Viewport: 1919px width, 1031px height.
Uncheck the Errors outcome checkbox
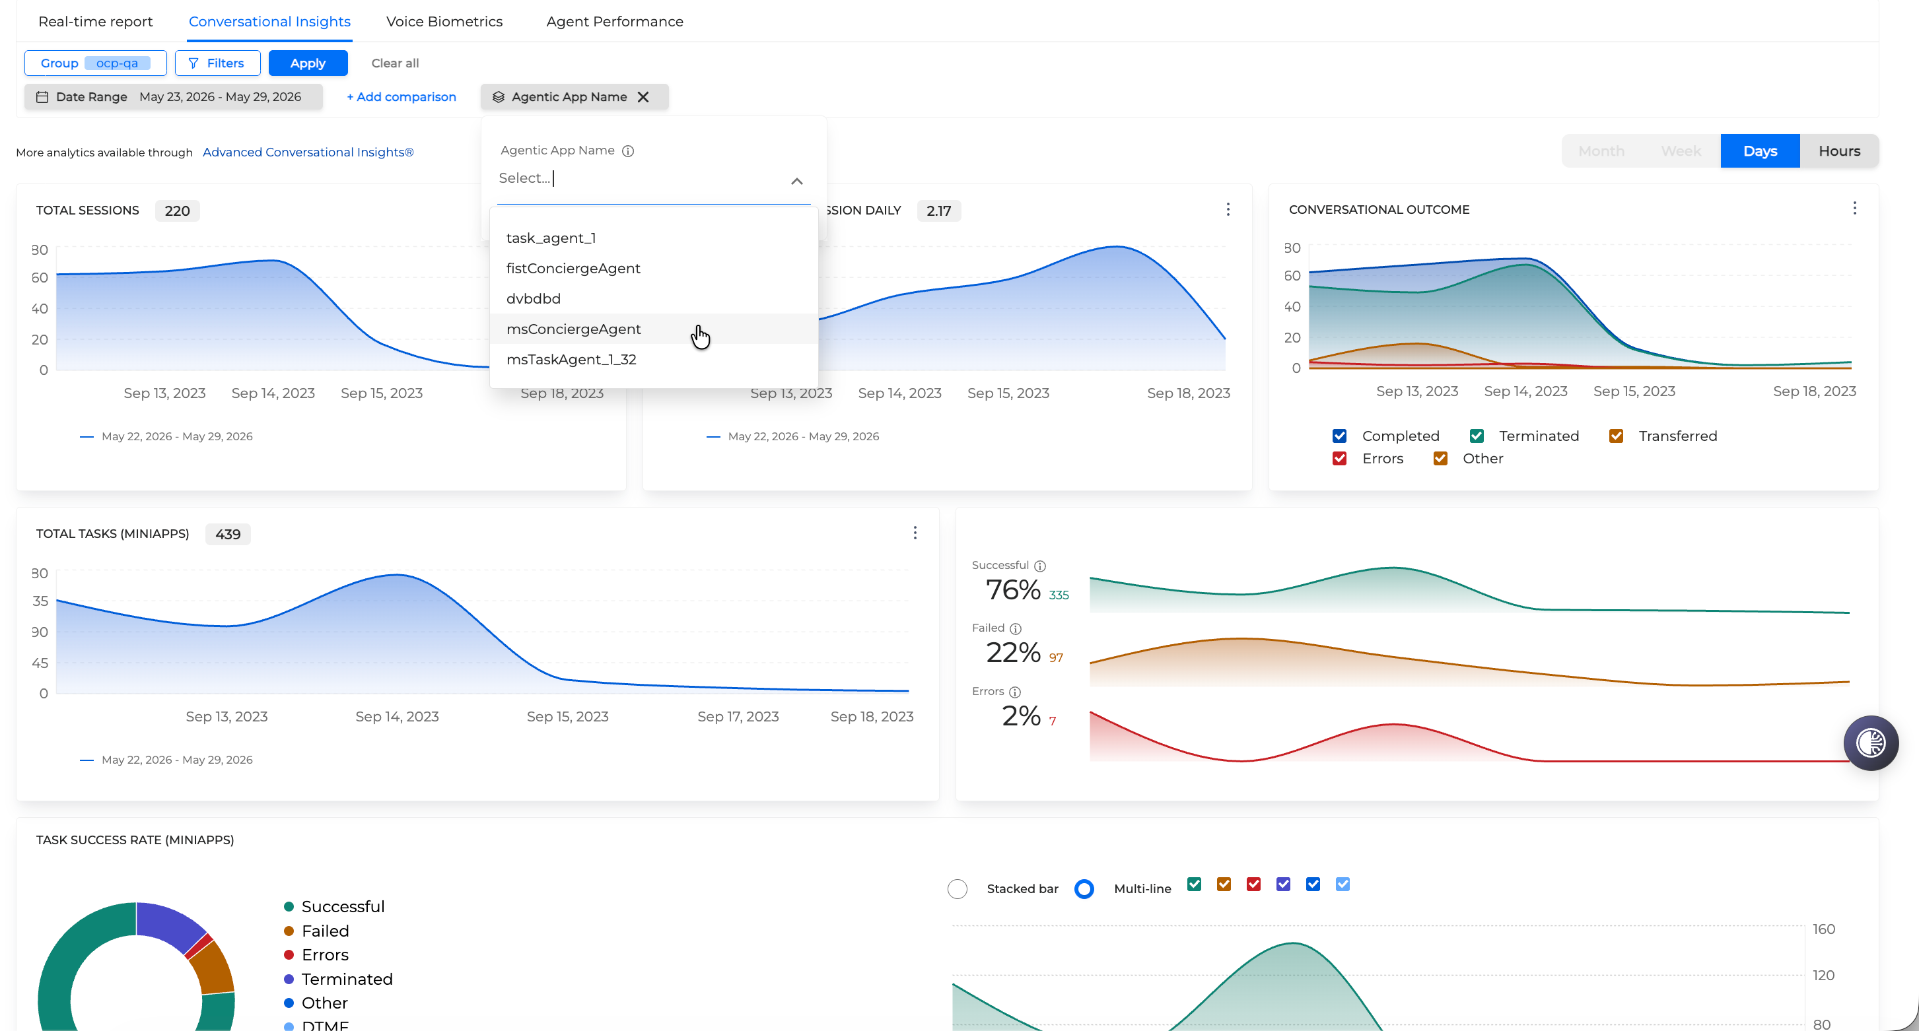coord(1339,458)
